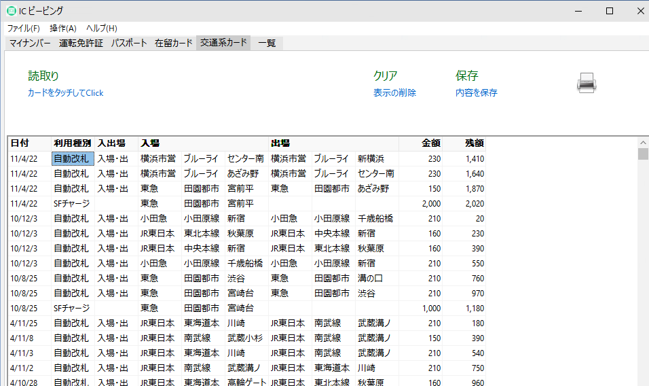Click 表示の削除 to clear display
This screenshot has height=386, width=649.
394,93
